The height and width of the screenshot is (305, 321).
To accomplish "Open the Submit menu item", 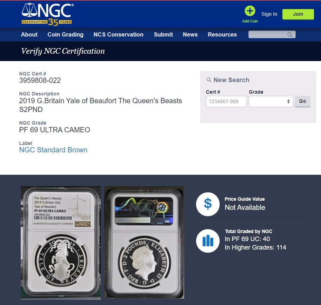I will pos(163,34).
